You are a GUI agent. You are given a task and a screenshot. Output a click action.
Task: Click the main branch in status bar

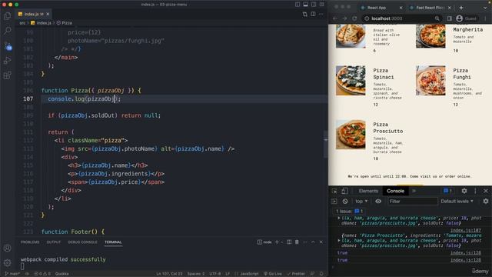[x=12, y=274]
